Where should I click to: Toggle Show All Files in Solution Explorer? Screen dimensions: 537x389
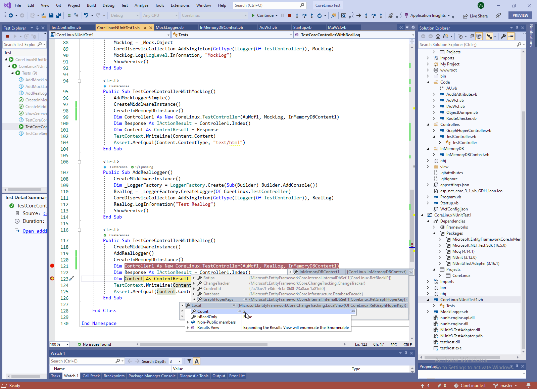479,36
